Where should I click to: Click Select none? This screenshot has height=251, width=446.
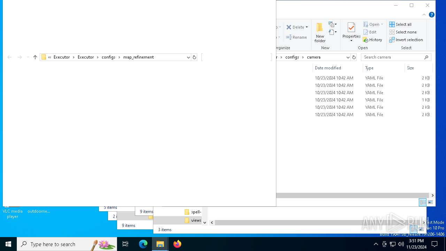click(403, 32)
